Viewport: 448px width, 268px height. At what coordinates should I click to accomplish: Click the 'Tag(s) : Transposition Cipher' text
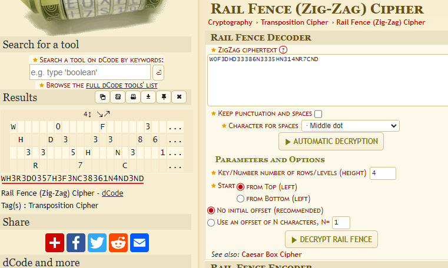coord(49,206)
